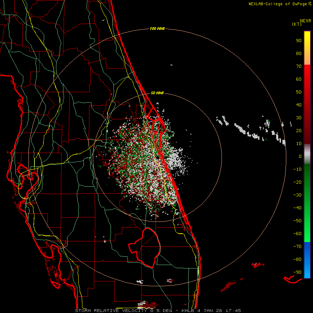Click the positive 50 value on velocity scale
Image resolution: width=313 pixels, height=313 pixels.
tap(299, 92)
